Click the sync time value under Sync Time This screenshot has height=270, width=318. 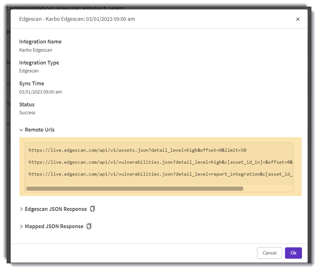pos(40,92)
